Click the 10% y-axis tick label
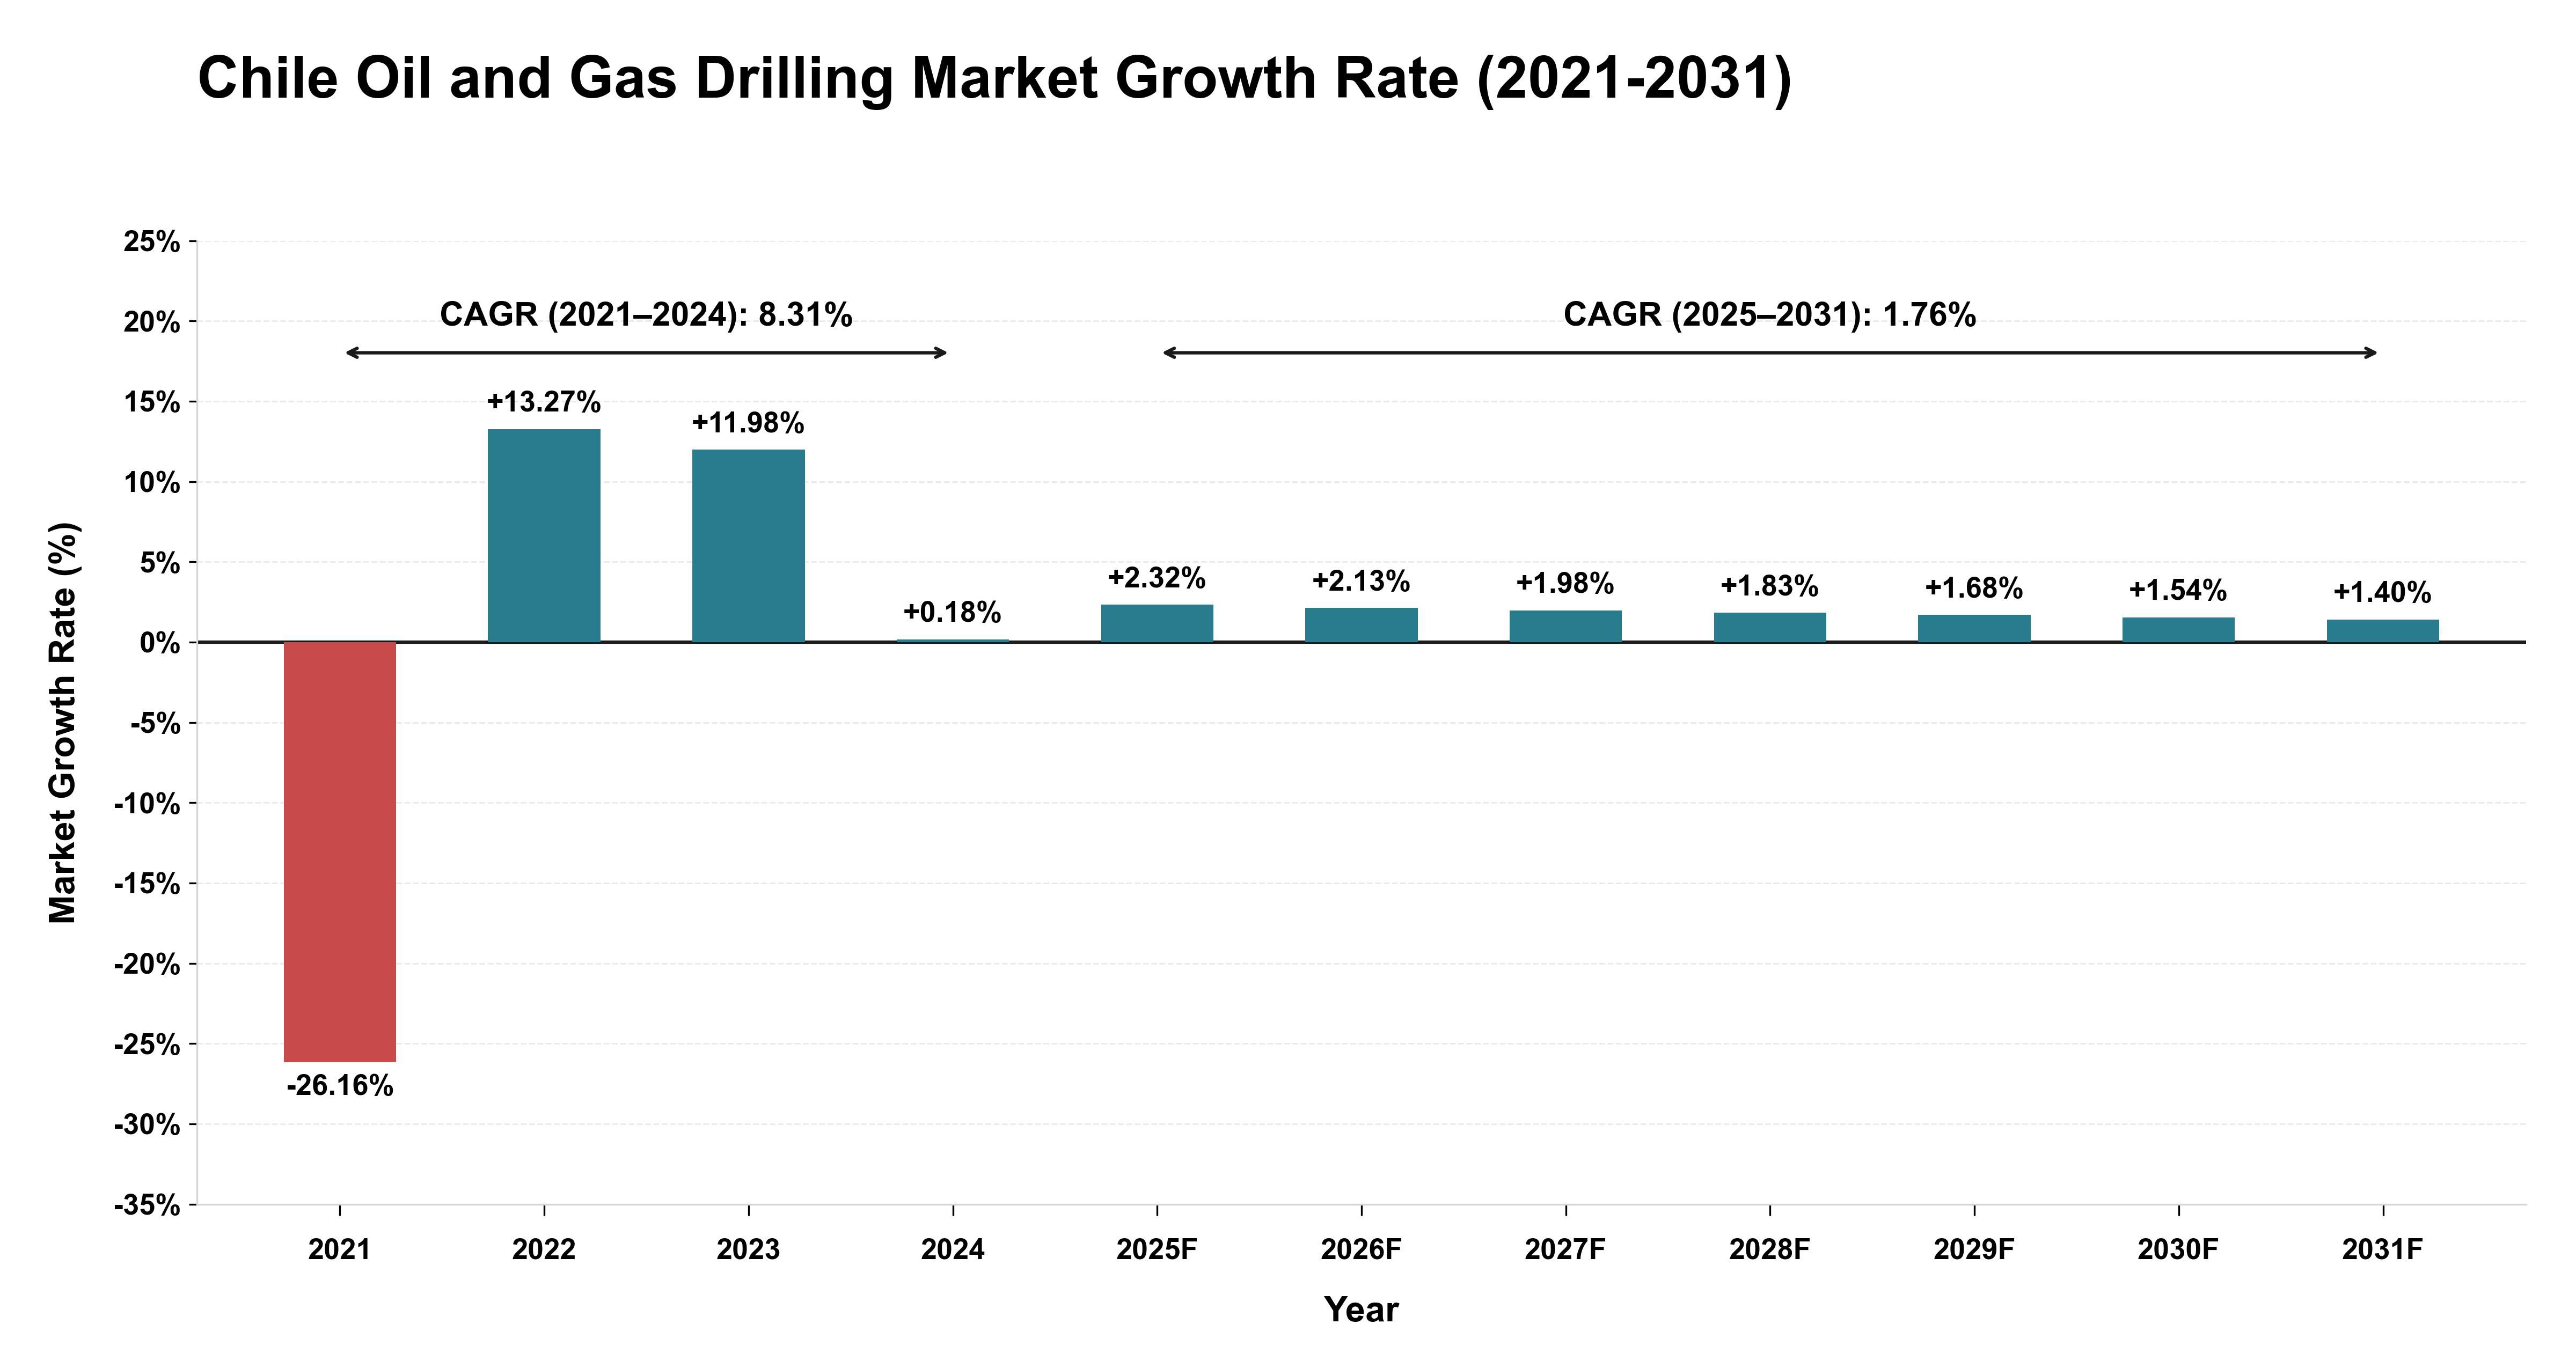Image resolution: width=2576 pixels, height=1368 pixels. pyautogui.click(x=152, y=483)
